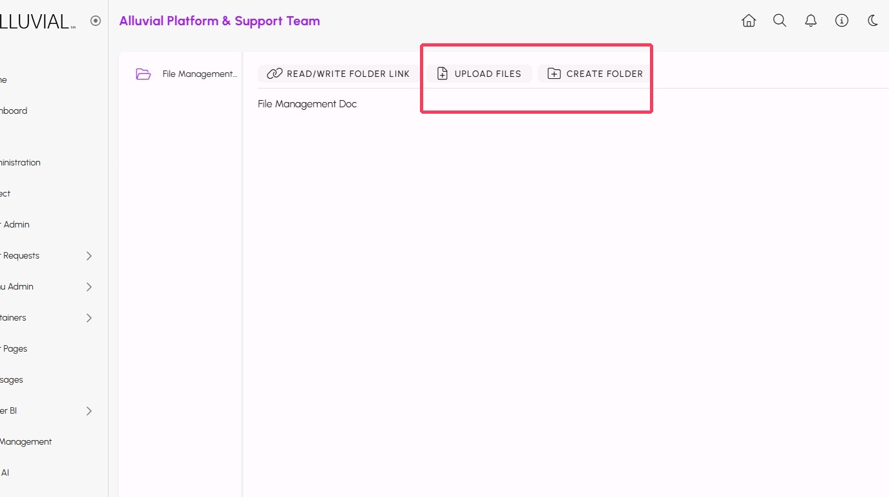This screenshot has height=497, width=889.
Task: Open the File Management Doc entry
Action: click(x=307, y=104)
